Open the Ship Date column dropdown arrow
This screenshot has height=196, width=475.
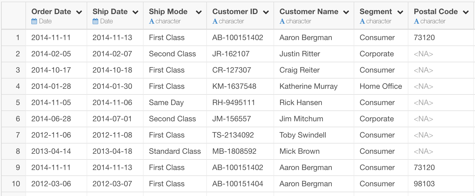[x=135, y=12]
